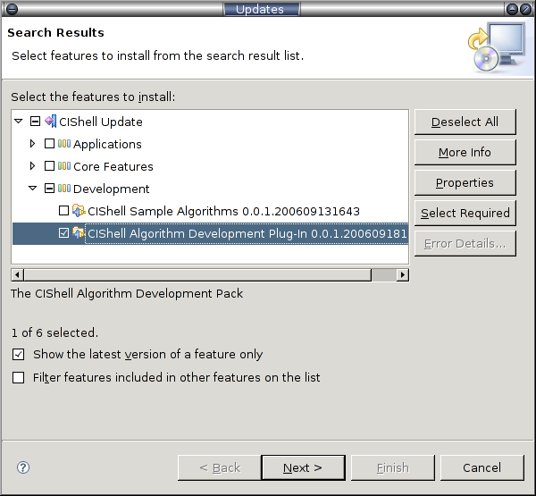This screenshot has height=496, width=536.
Task: Collapse the CIShell Update tree node
Action: pyautogui.click(x=19, y=121)
